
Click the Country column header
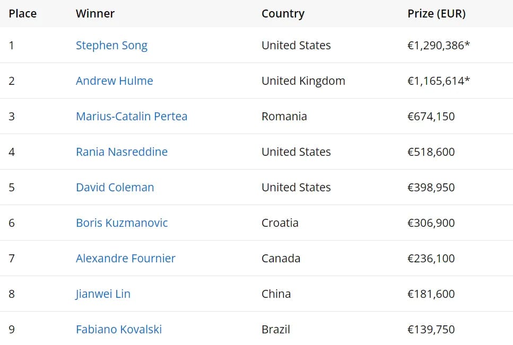click(283, 14)
